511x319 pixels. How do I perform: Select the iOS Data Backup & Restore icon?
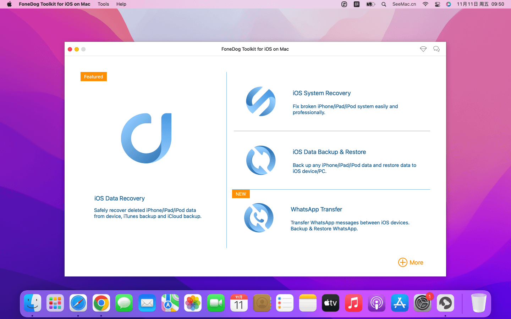point(261,160)
